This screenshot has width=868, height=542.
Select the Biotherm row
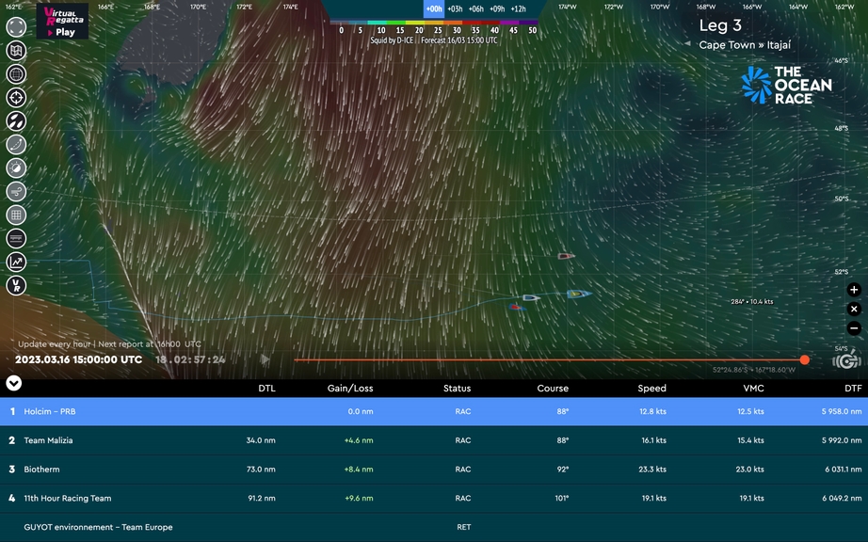434,469
